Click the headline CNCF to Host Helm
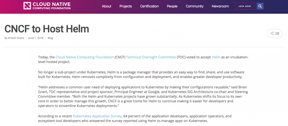This screenshot has width=288, height=126. pos(47,29)
